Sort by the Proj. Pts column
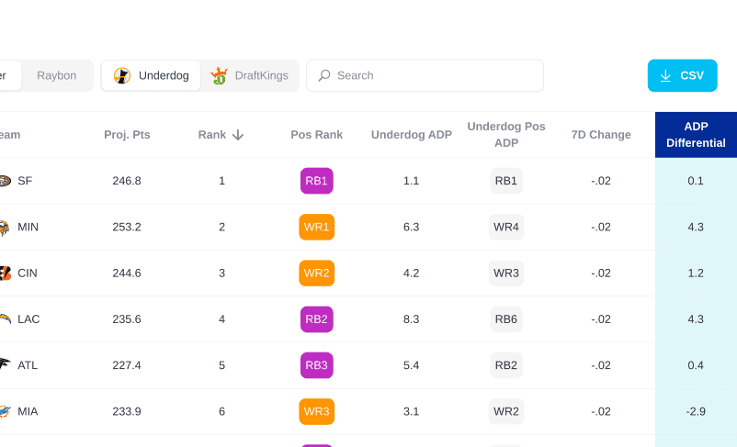Viewport: 737px width, 447px height. [x=127, y=135]
